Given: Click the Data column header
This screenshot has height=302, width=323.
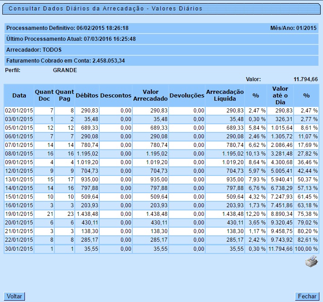Looking at the screenshot, I should point(19,96).
